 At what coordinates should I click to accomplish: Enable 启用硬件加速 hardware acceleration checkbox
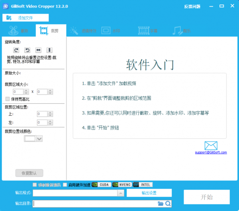[65, 185]
